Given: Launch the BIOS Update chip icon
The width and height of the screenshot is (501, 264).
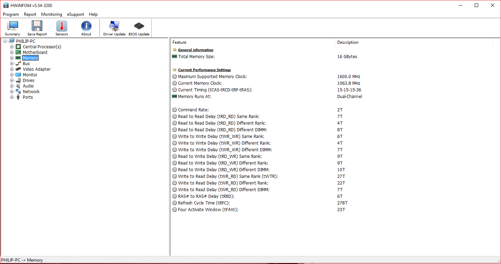Looking at the screenshot, I should click(139, 26).
